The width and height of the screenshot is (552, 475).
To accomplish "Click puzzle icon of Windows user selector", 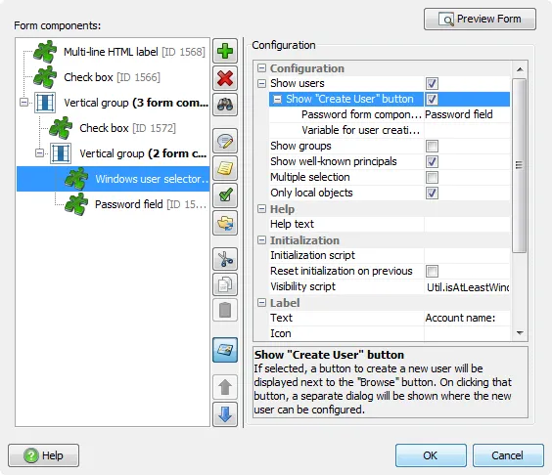I will (76, 179).
